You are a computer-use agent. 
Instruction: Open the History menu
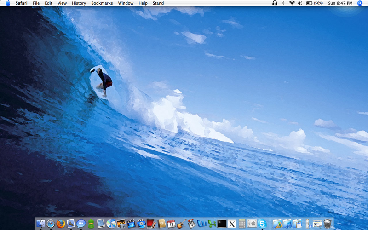pos(79,3)
